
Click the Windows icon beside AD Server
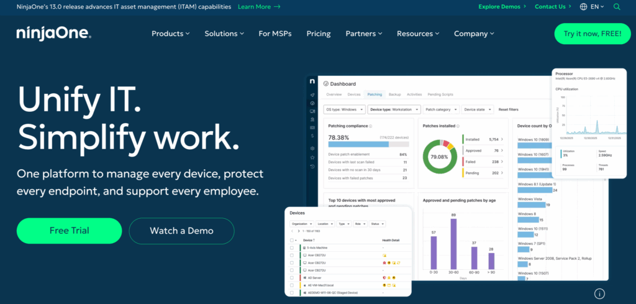(304, 278)
